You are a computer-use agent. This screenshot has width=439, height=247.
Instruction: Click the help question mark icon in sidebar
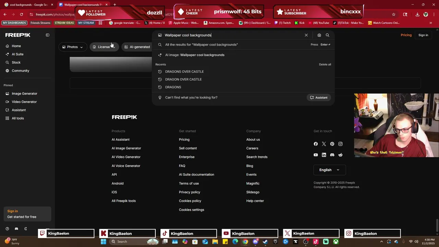(x=7, y=228)
